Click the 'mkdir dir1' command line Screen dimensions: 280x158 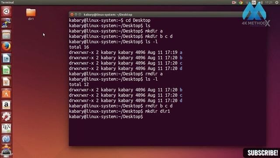pos(119,111)
